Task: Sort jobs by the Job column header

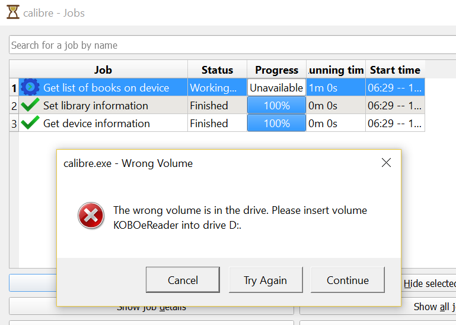Action: [103, 70]
